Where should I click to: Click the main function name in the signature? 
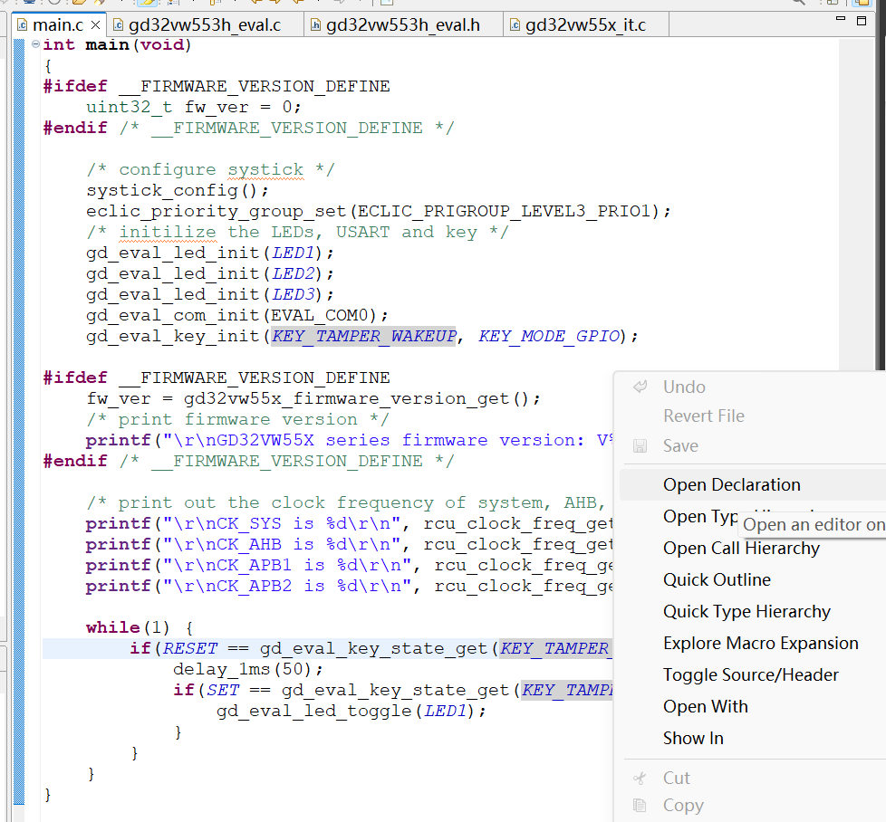pyautogui.click(x=108, y=44)
